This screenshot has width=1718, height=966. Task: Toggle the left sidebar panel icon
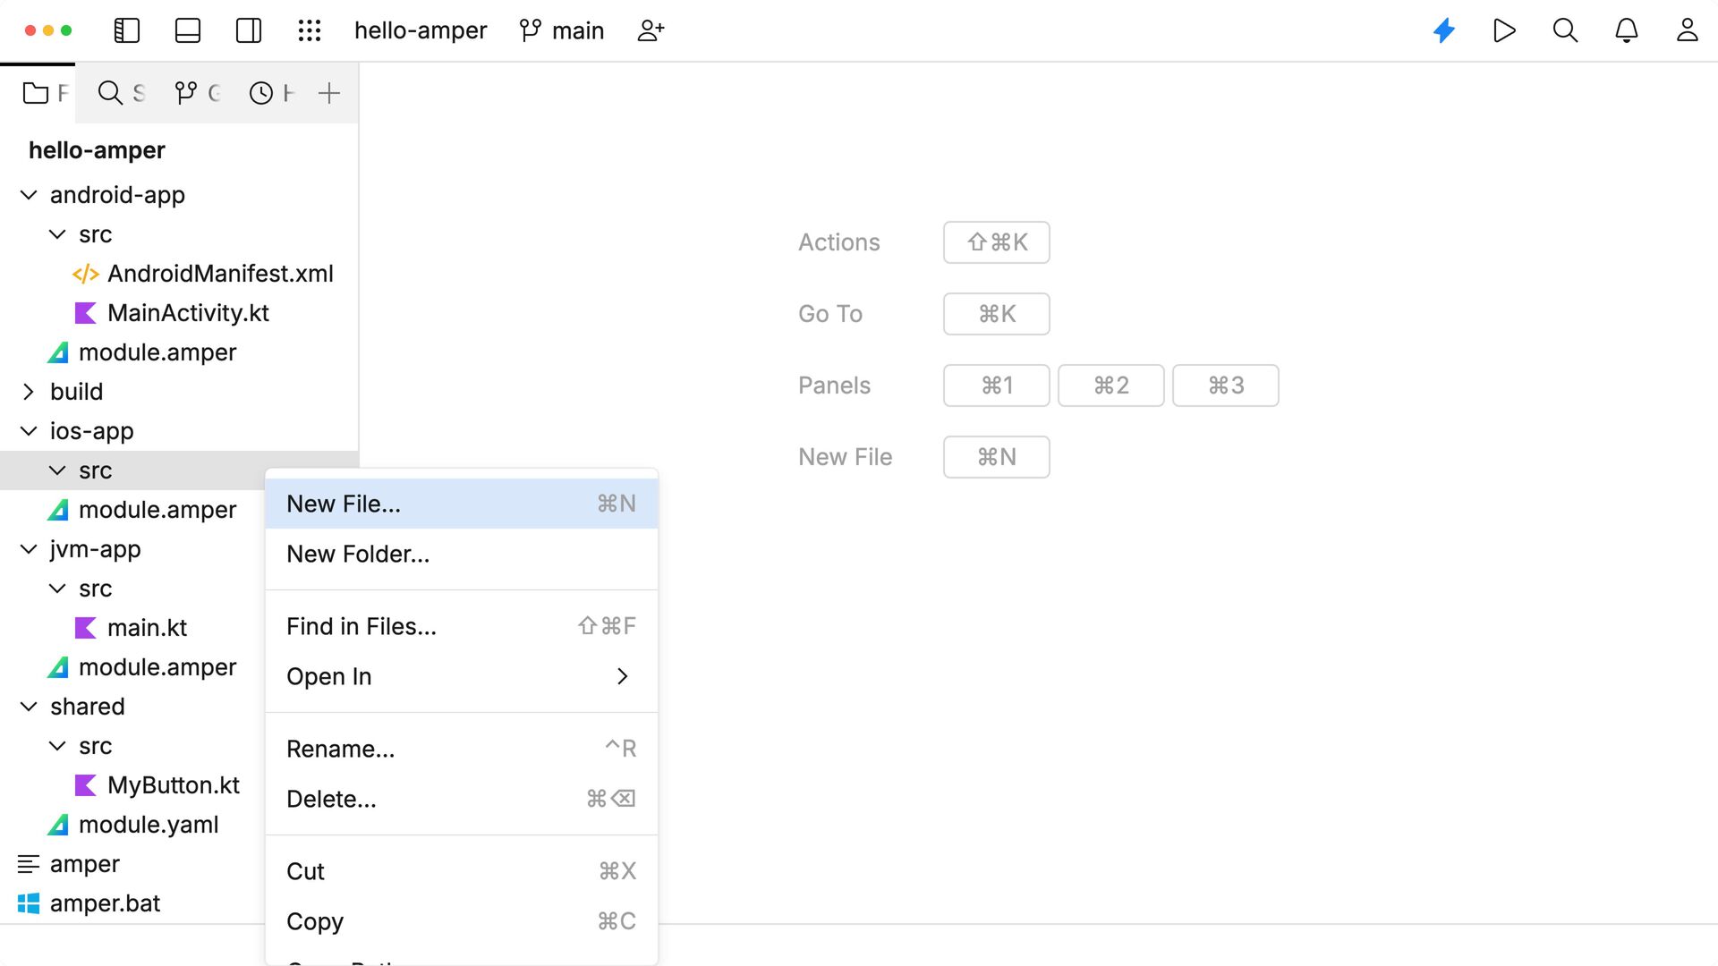[x=127, y=30]
